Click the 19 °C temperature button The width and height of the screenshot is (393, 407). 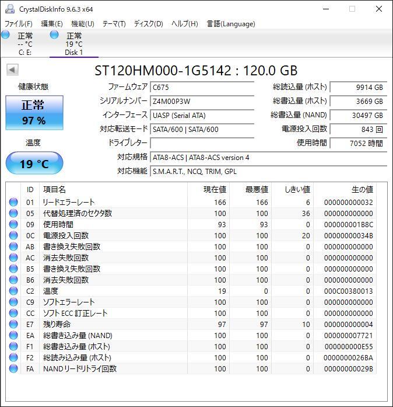pyautogui.click(x=34, y=164)
